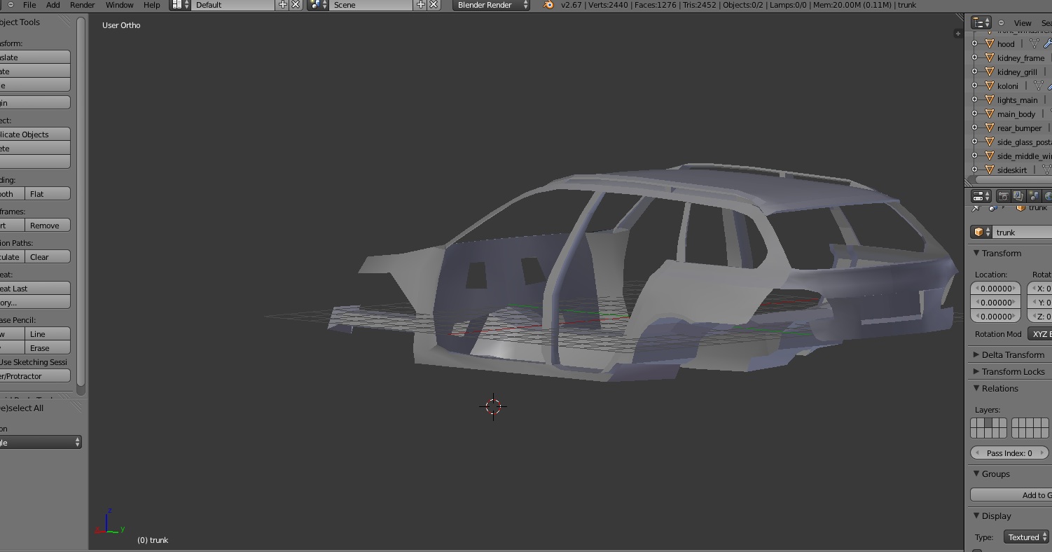Click the Blender logo in info header
The image size is (1052, 552).
[548, 5]
